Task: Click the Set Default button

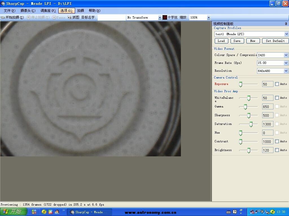Action: click(275, 41)
